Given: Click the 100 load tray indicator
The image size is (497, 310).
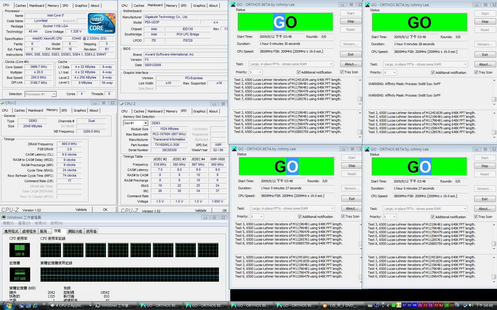Looking at the screenshot, I should tap(452, 305).
